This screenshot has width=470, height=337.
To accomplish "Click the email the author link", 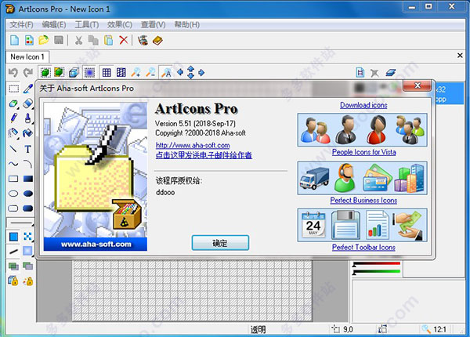I will (204, 155).
